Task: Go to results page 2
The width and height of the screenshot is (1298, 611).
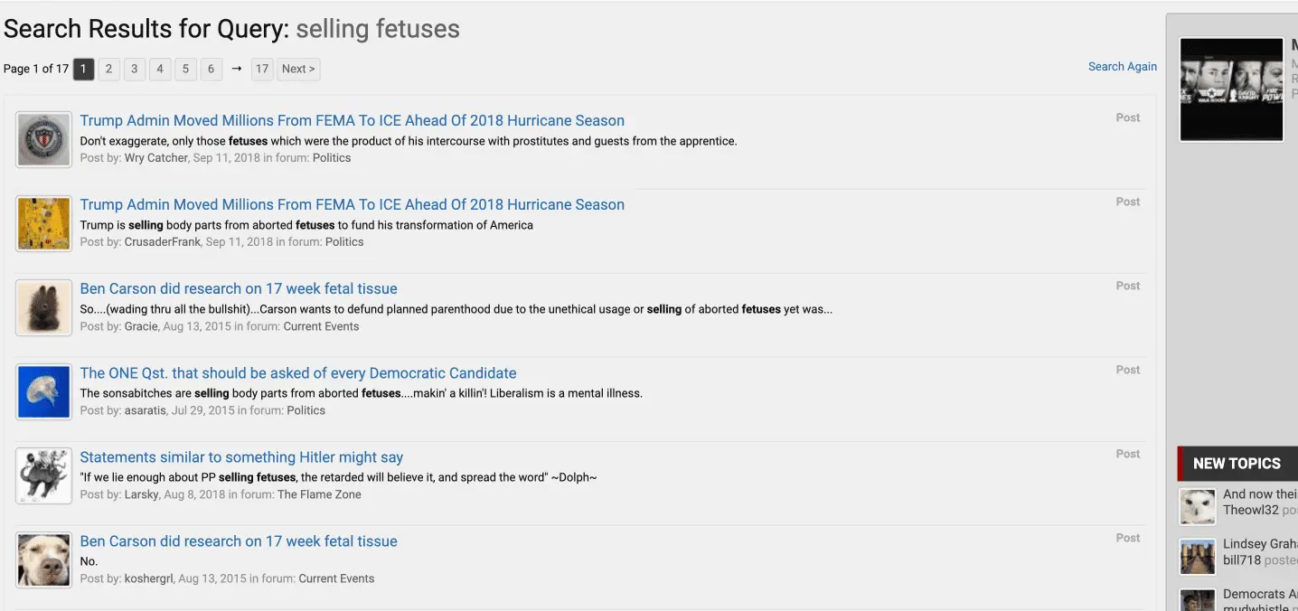Action: (x=108, y=69)
